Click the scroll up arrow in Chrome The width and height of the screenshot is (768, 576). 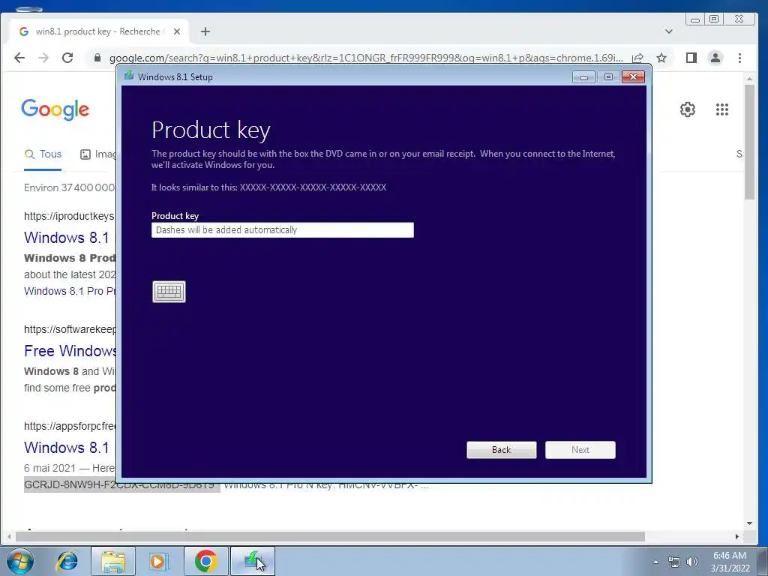[x=749, y=78]
